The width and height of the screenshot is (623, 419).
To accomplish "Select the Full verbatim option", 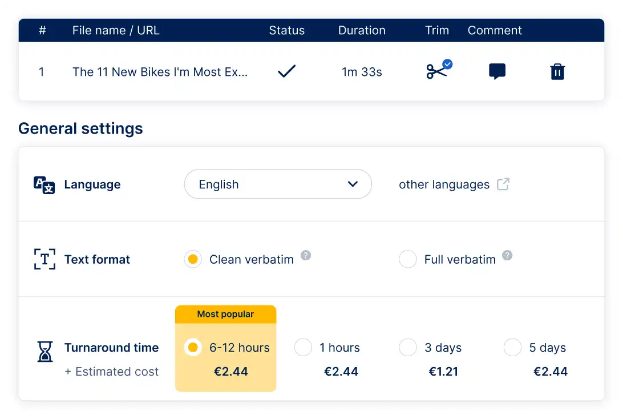I will coord(408,259).
